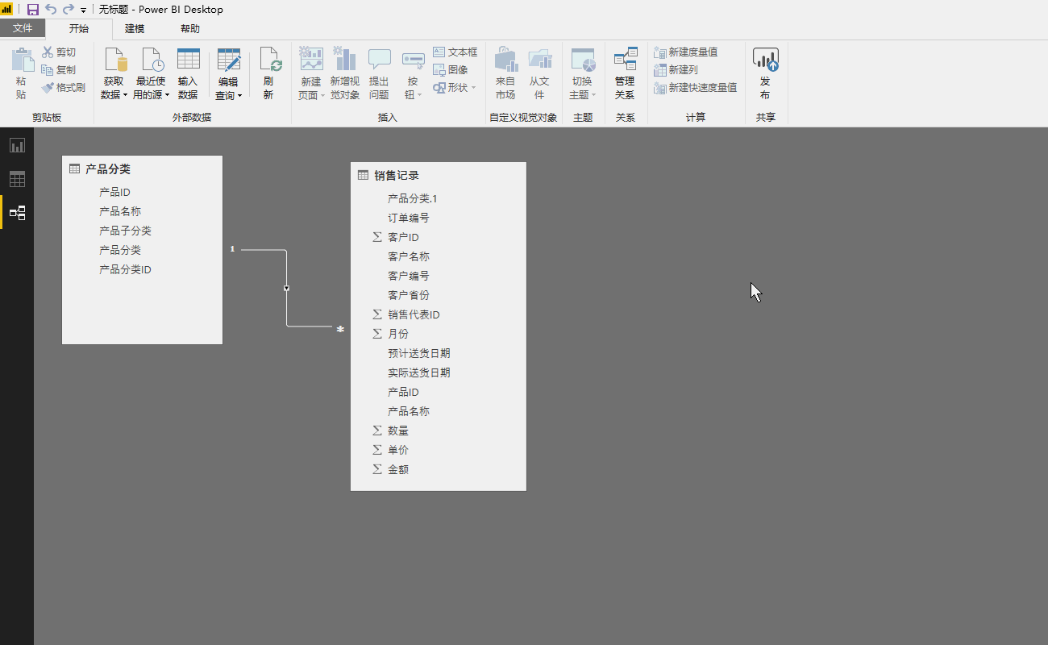Screen dimensions: 1048x645
Task: Insert a 文本框 text box
Action: coord(455,52)
